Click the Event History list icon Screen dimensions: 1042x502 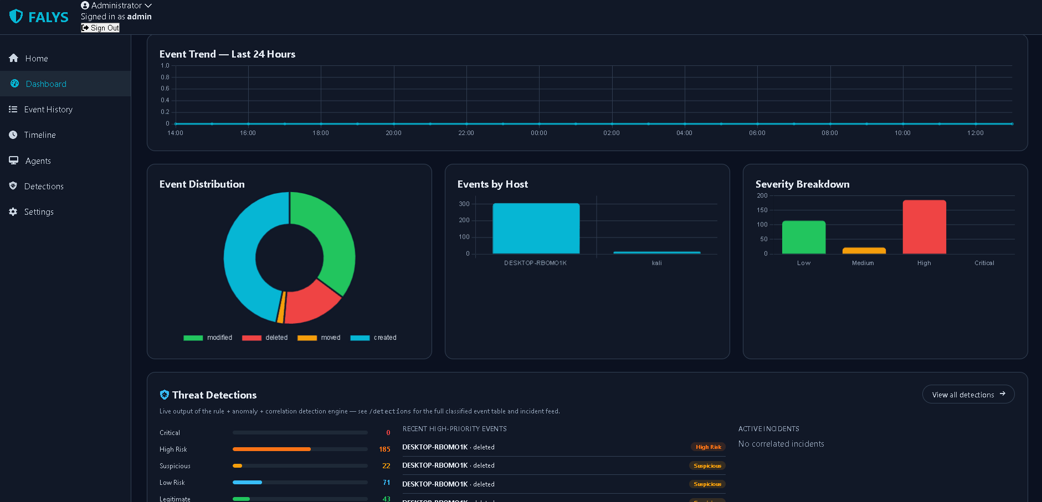coord(13,109)
